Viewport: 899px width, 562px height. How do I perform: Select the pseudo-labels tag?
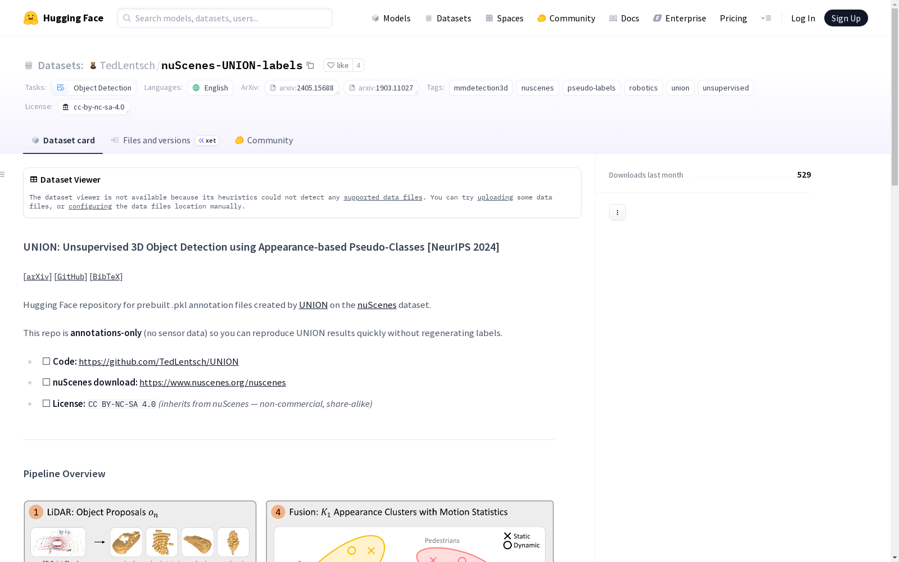(x=592, y=88)
